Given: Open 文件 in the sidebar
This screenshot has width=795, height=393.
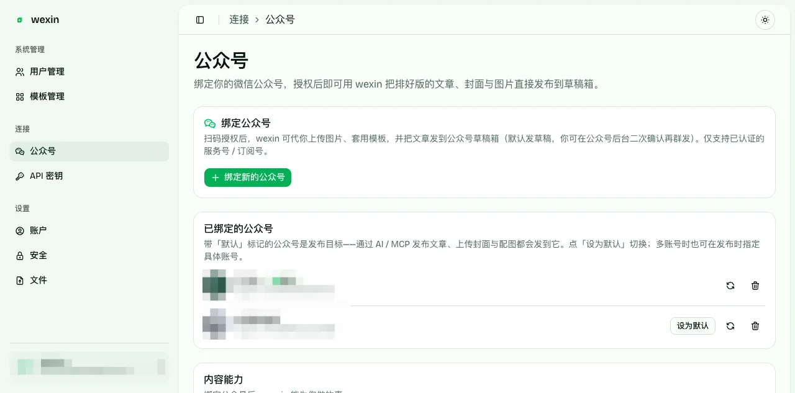Looking at the screenshot, I should 89,280.
